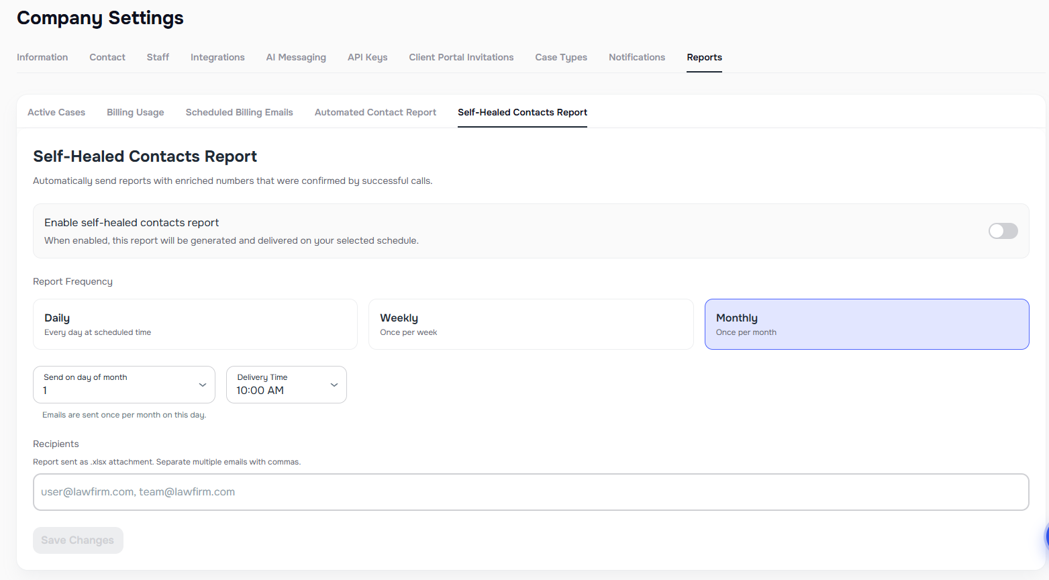Screen dimensions: 1049x580
Task: Open the Integrations tab
Action: click(x=217, y=57)
